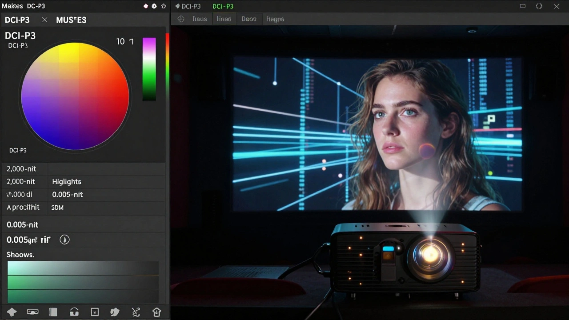Enable the Highlights option

pyautogui.click(x=67, y=181)
